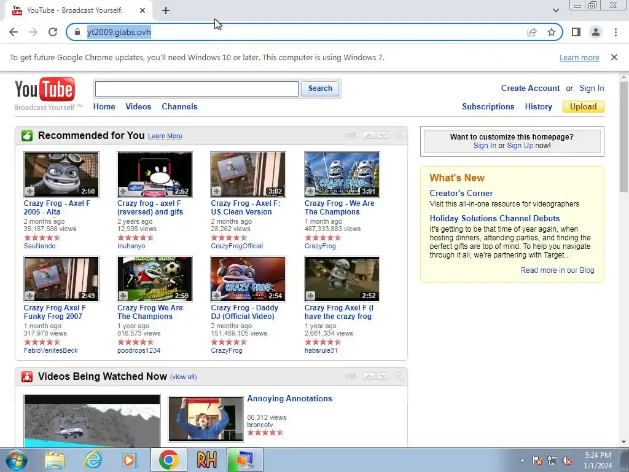This screenshot has height=472, width=629.
Task: Move Recommended for You module down
Action: point(383,135)
